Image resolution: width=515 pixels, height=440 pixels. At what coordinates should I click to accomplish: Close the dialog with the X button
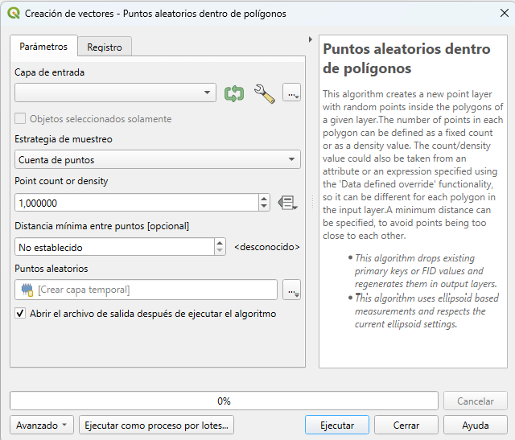coord(505,13)
